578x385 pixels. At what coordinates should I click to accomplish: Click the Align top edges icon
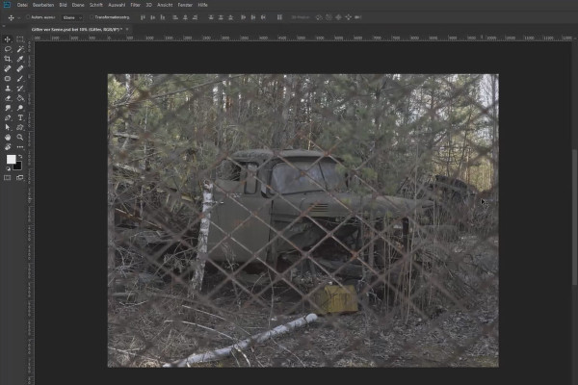coord(143,17)
